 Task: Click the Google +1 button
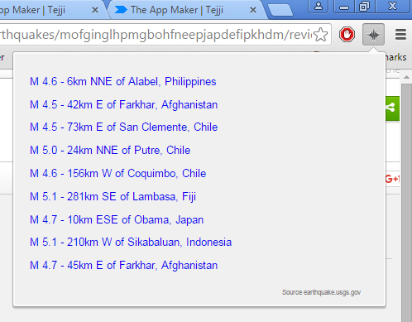(392, 179)
